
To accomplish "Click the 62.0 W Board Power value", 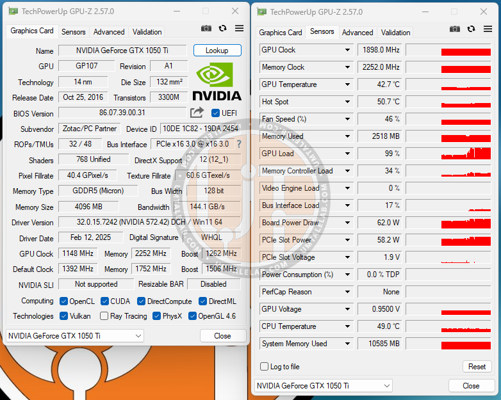I will [x=379, y=223].
